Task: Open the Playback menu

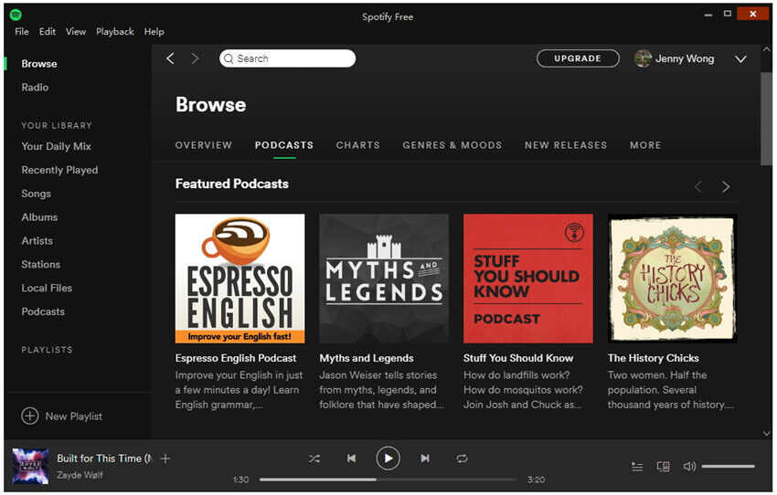Action: [x=115, y=31]
